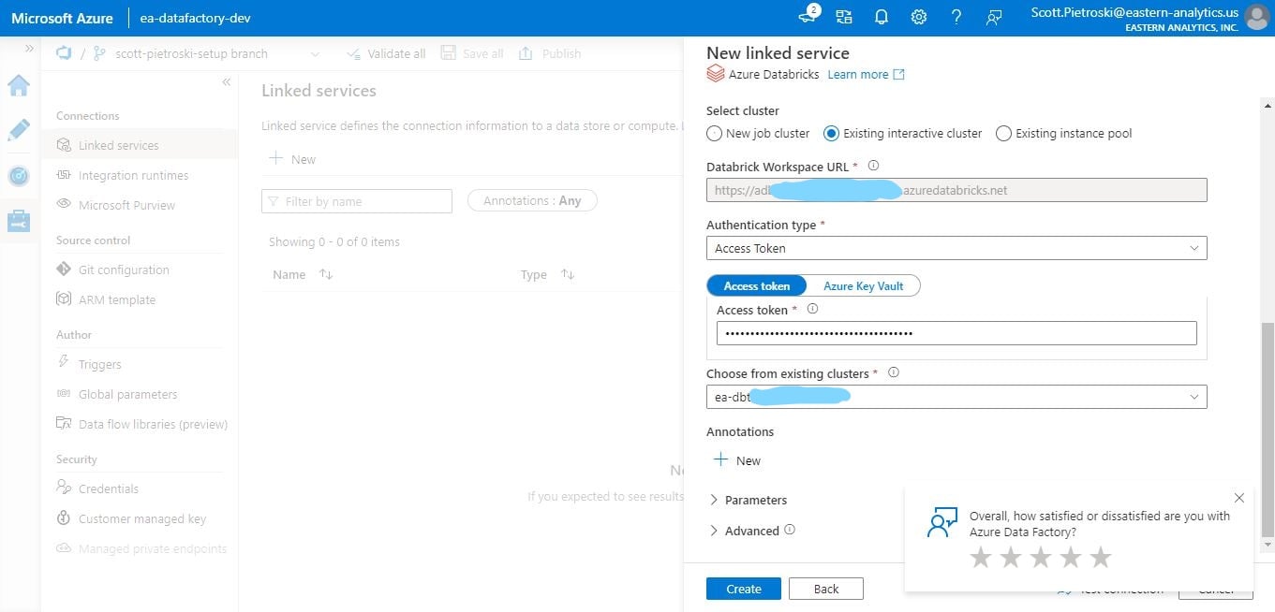Viewport: 1275px width, 612px height.
Task: Sort the list by Name column
Action: (x=326, y=274)
